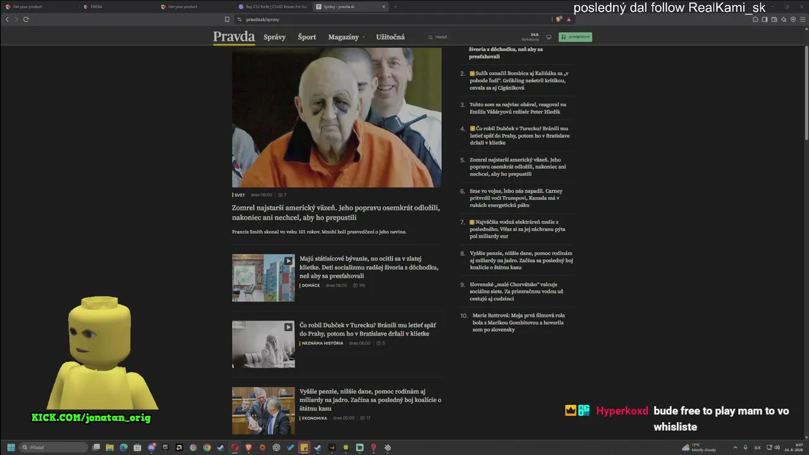The width and height of the screenshot is (809, 455).
Task: Open the volume speaker tray icon
Action: [x=777, y=447]
